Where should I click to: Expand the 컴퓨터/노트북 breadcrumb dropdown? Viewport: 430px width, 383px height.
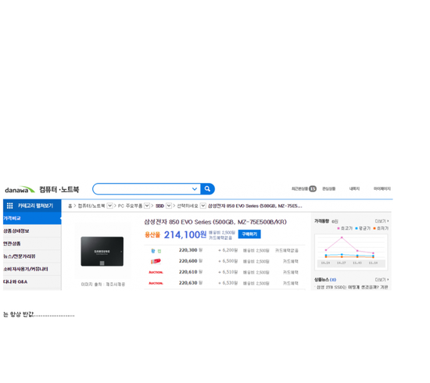[109, 206]
